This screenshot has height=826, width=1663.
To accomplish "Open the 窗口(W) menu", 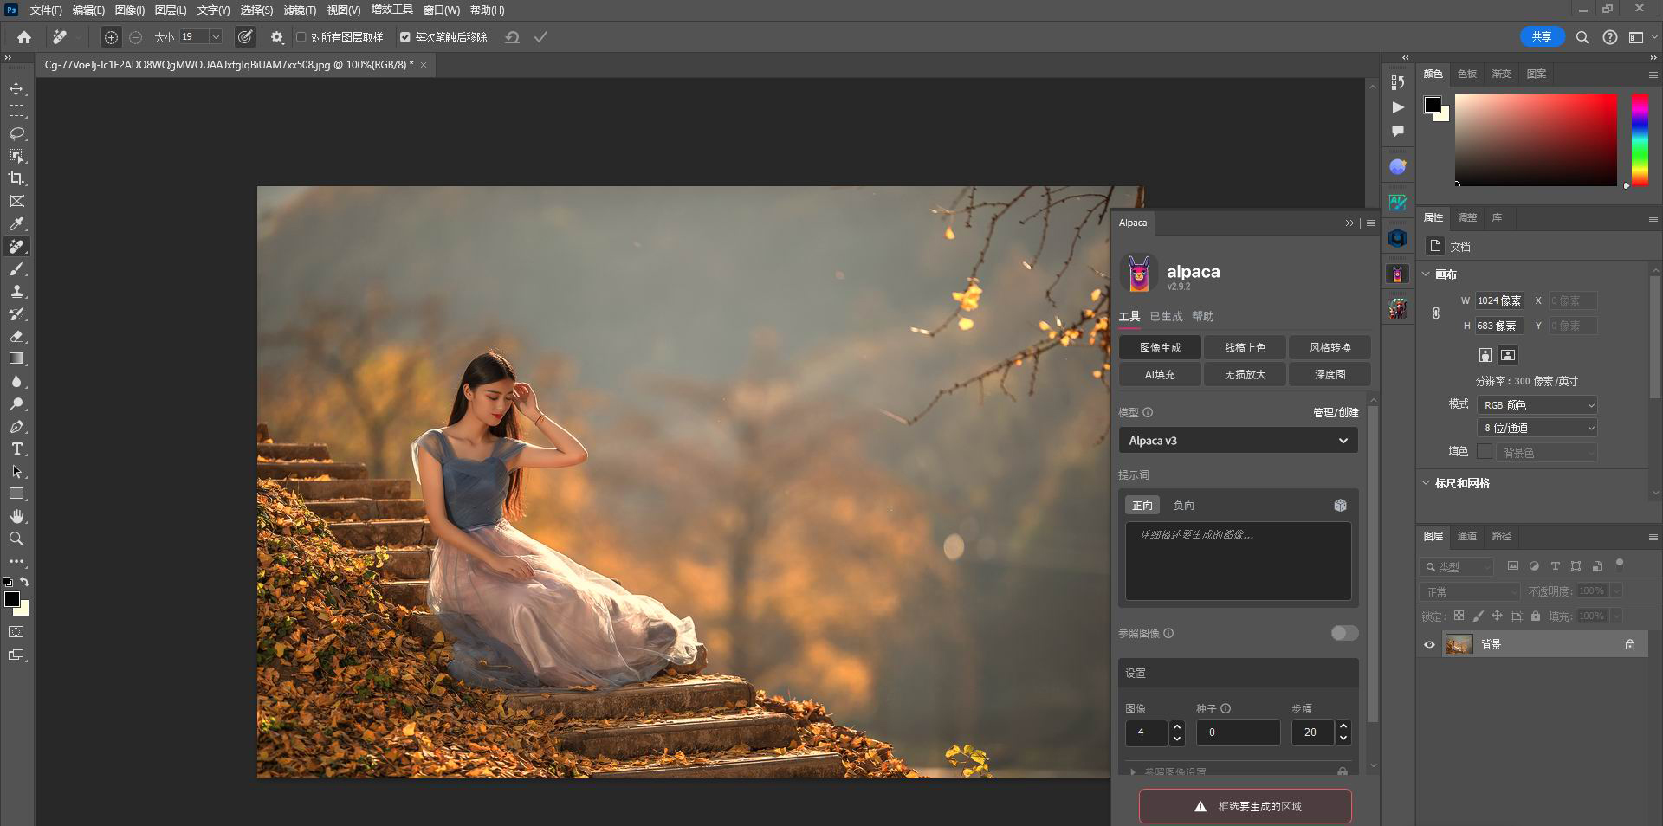I will tap(442, 10).
